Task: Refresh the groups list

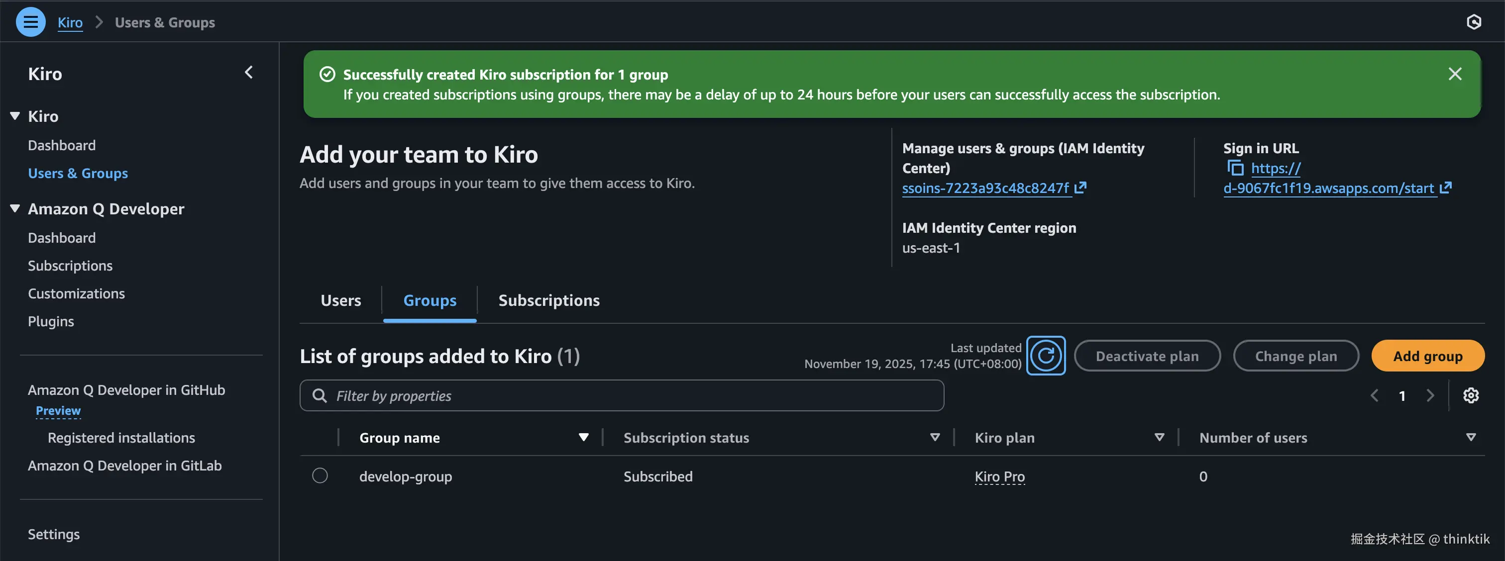Action: click(1045, 356)
